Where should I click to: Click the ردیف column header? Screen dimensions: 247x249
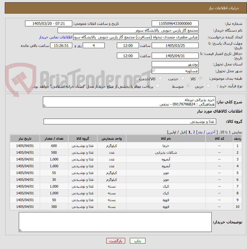(x=237, y=139)
